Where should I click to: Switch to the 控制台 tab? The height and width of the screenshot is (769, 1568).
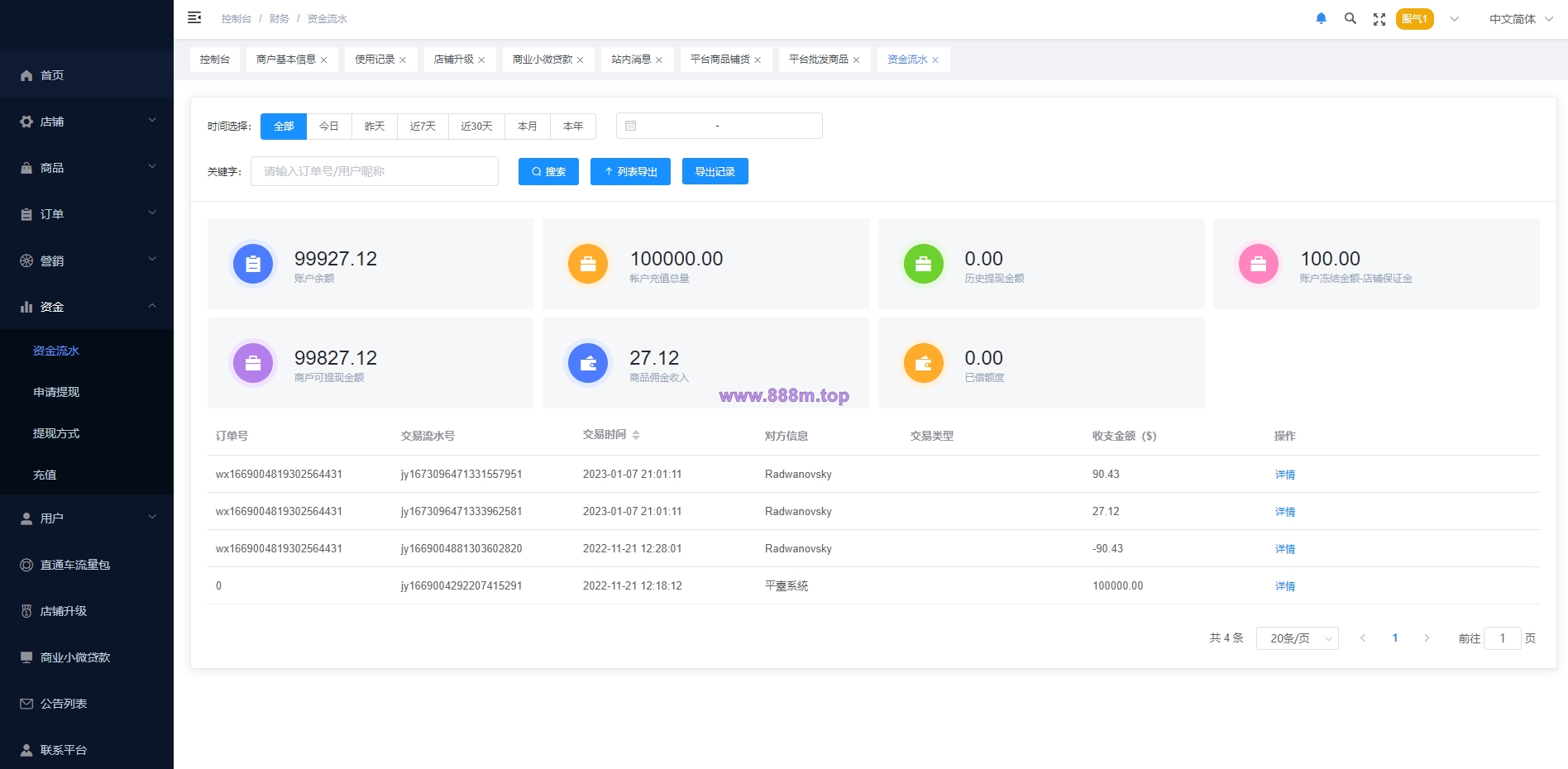pyautogui.click(x=215, y=60)
